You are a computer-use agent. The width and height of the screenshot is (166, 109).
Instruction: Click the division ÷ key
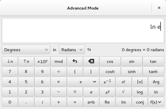(x=59, y=72)
